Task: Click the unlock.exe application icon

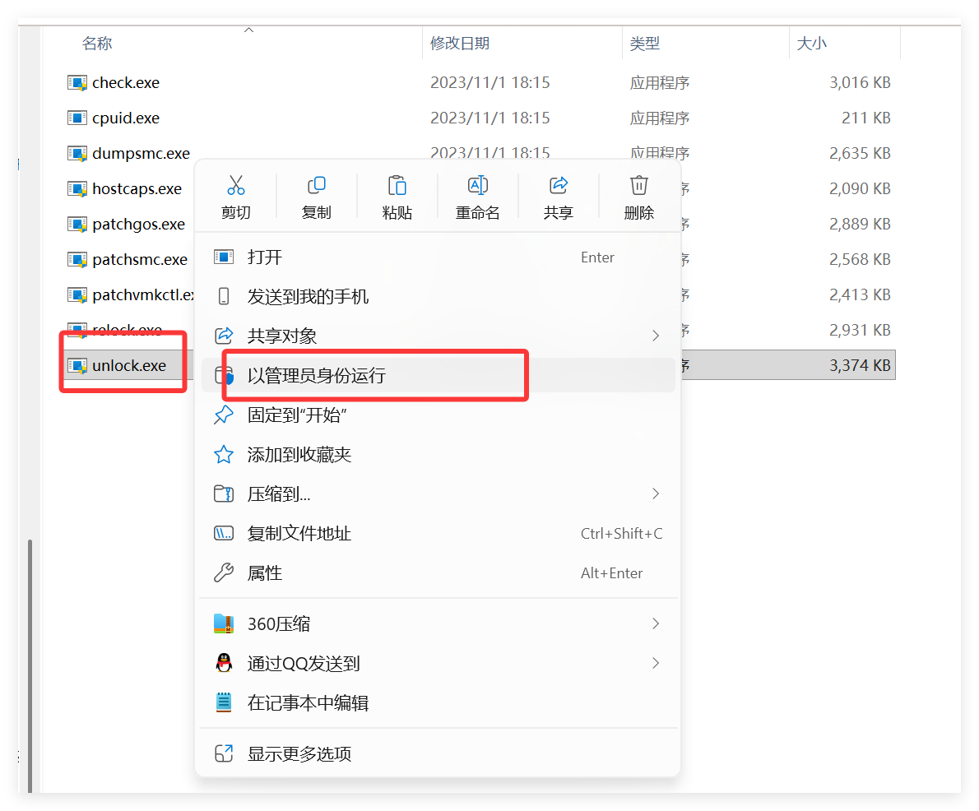Action: 77,366
